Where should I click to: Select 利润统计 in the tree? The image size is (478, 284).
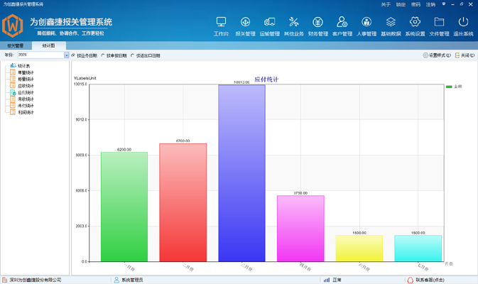pos(26,112)
